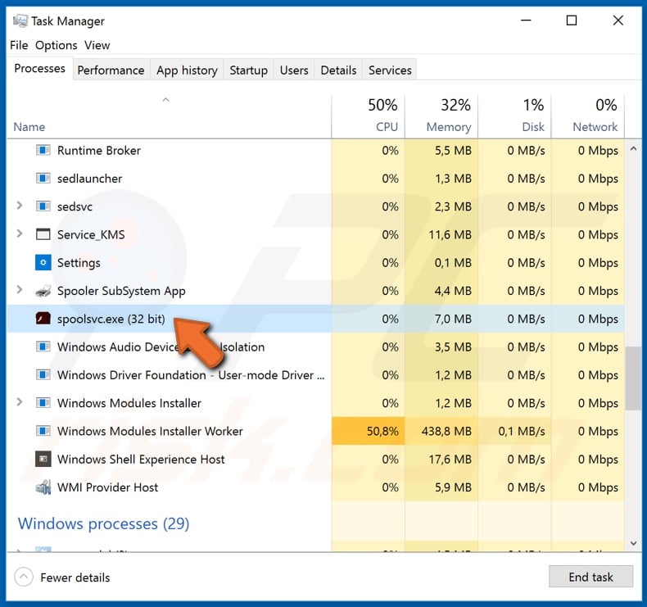Screen dimensions: 647x607
Task: Click the Windows Audio Device process icon
Action: click(x=43, y=347)
